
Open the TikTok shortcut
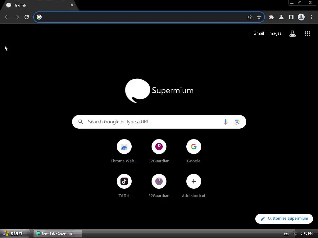coord(124,186)
